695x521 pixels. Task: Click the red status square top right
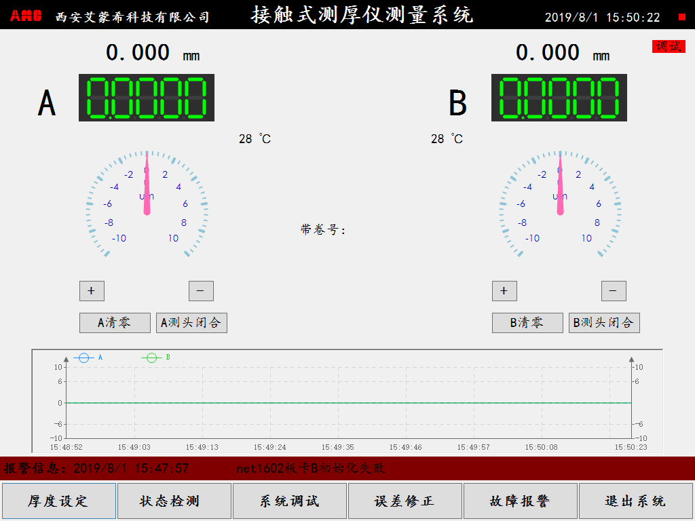[682, 17]
